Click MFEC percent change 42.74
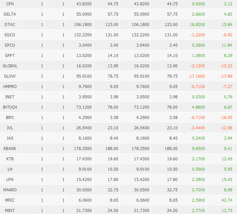This screenshot has height=214, width=237. click(x=227, y=200)
